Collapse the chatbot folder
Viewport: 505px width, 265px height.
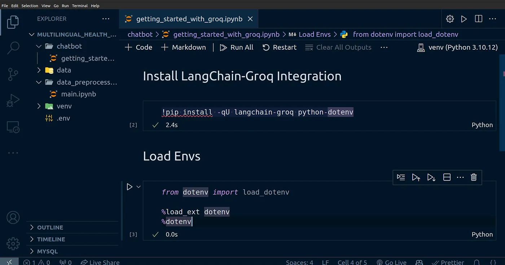[39, 46]
